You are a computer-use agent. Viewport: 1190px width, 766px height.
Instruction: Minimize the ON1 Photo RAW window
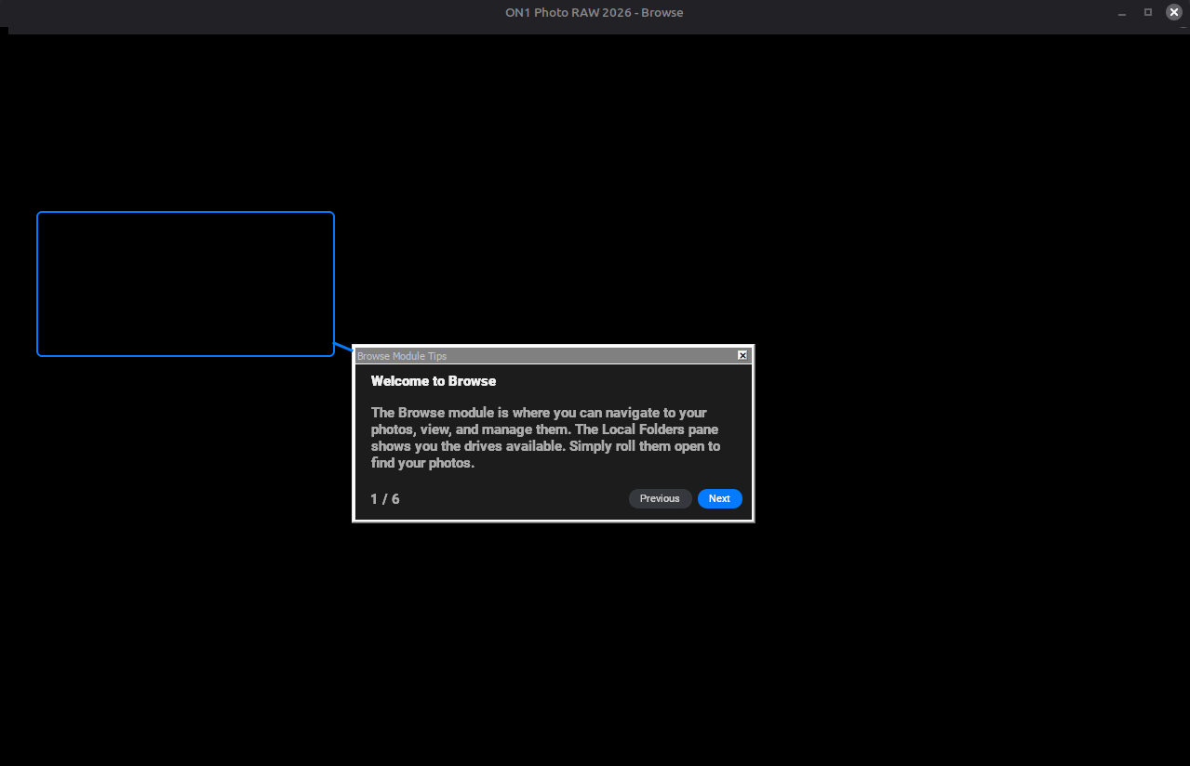pos(1120,12)
